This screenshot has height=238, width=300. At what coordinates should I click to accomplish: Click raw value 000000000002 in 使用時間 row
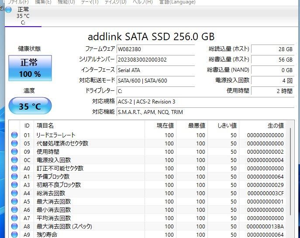(266, 152)
